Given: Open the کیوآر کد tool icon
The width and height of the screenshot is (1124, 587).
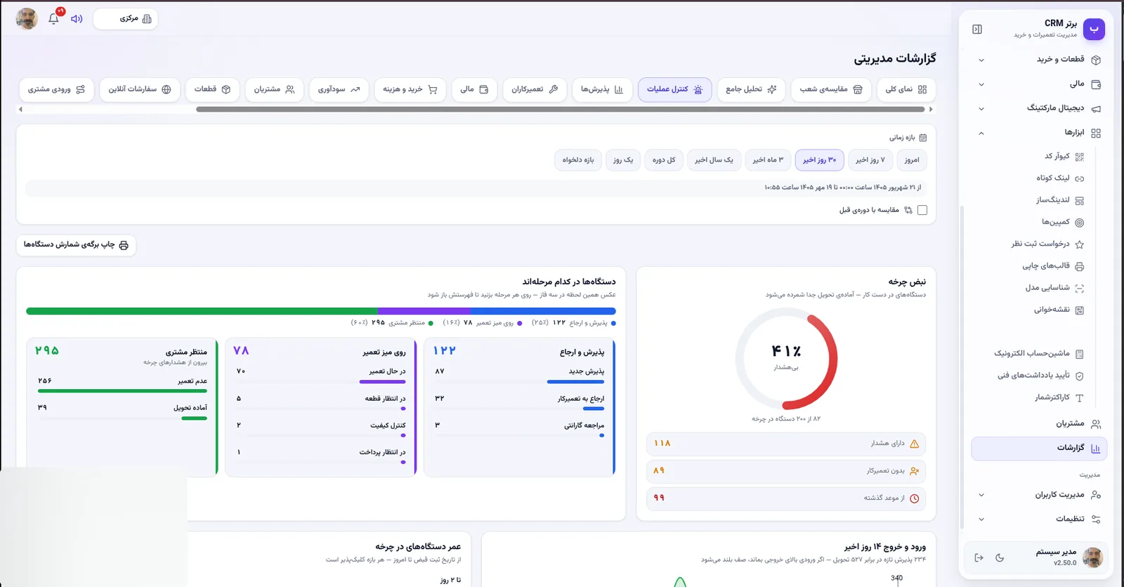Looking at the screenshot, I should (x=1080, y=157).
